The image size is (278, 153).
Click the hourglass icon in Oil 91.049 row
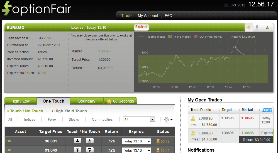(158, 150)
